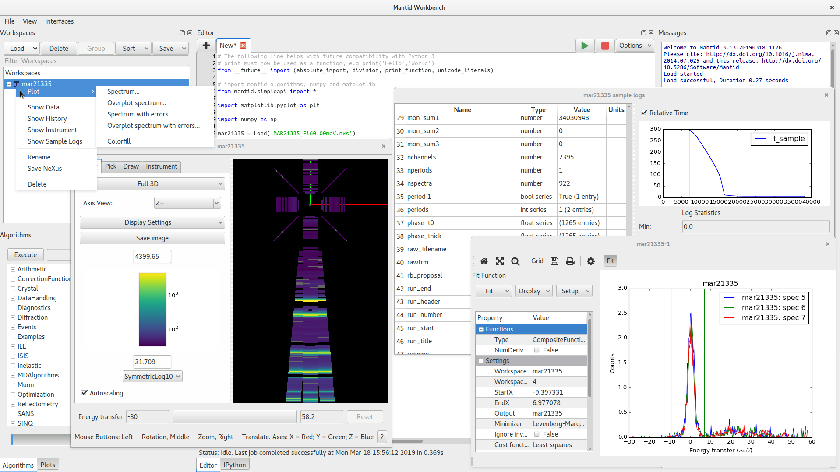Open plot options gear icon
Viewport: 840px width, 472px height.
tap(590, 261)
